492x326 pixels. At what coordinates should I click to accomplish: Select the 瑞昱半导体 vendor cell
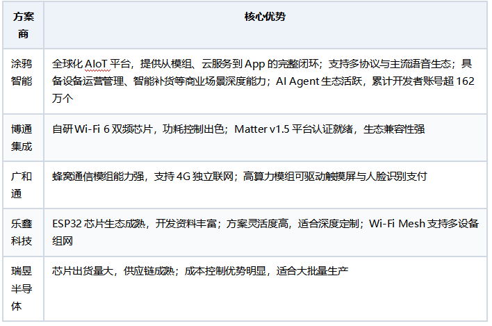point(23,288)
